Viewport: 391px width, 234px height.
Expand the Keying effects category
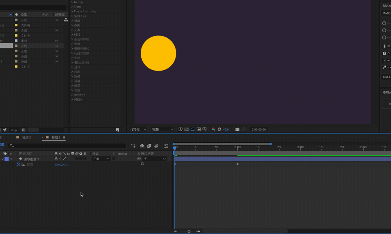point(72,2)
